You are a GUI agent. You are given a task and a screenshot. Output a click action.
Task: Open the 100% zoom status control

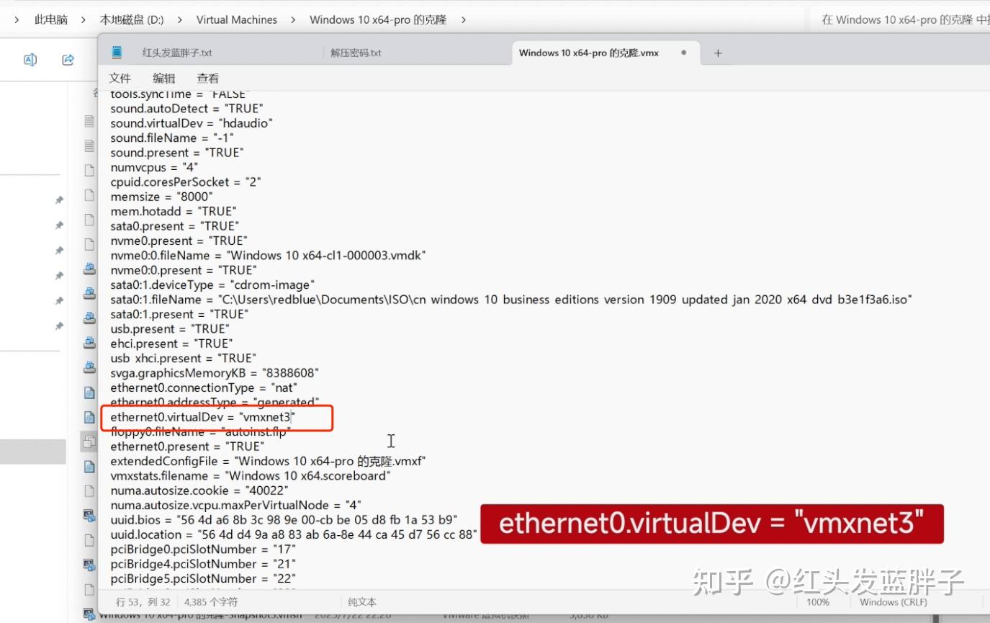(x=817, y=602)
